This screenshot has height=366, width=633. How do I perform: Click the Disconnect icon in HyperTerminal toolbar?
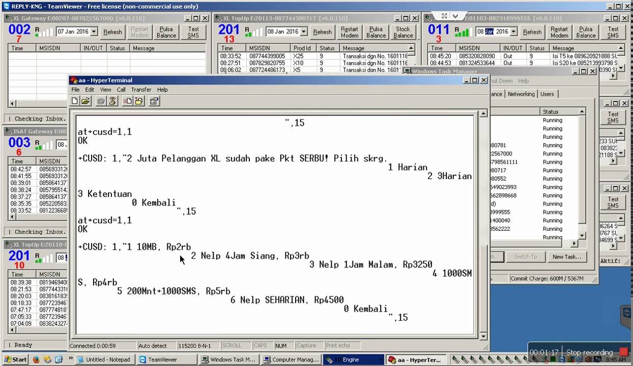pyautogui.click(x=112, y=101)
